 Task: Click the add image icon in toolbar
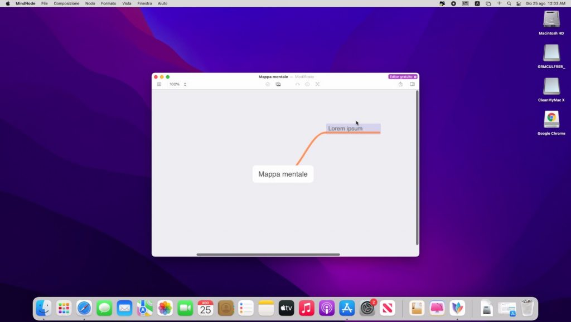[278, 84]
